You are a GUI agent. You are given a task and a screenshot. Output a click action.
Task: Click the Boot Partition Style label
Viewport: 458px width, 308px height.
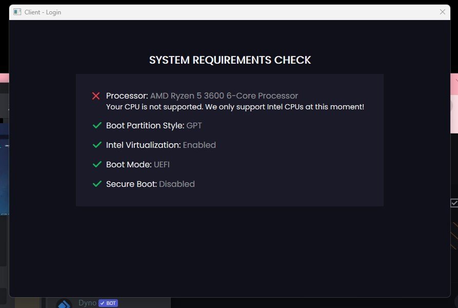point(145,126)
